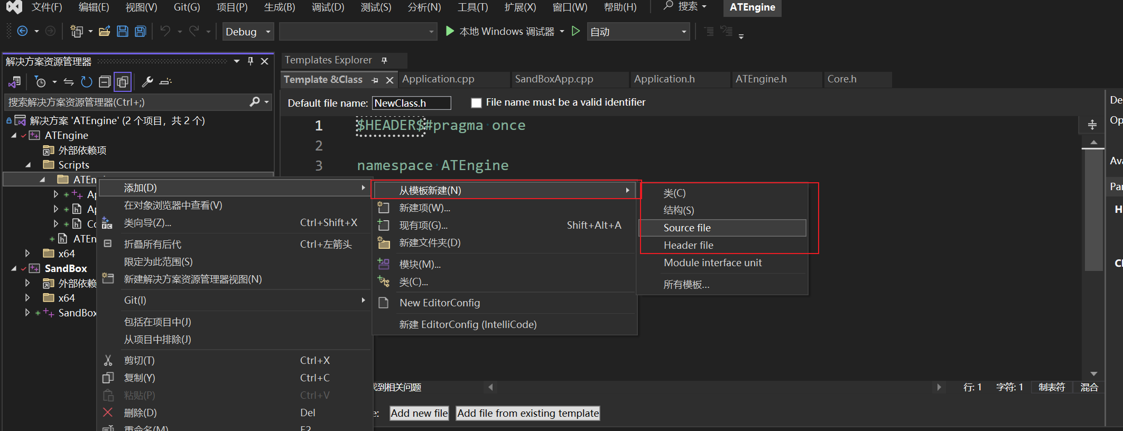Click the Preview Selected Items icon
The height and width of the screenshot is (431, 1123).
pos(165,82)
